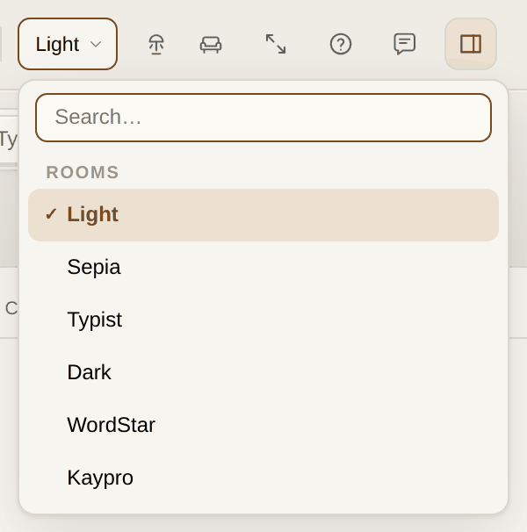Open the comments speech bubble icon

[404, 44]
